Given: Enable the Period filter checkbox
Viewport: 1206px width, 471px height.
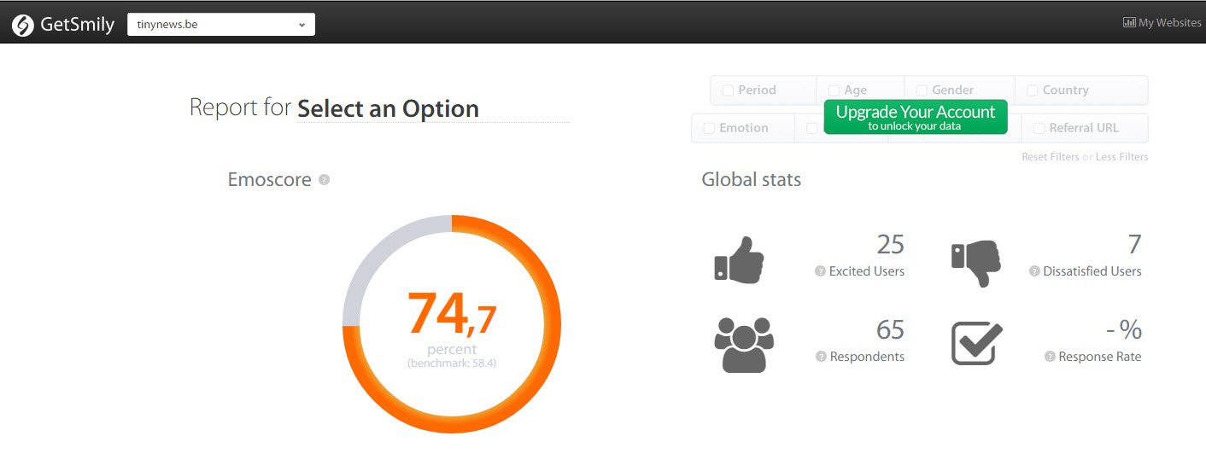Looking at the screenshot, I should (x=728, y=90).
